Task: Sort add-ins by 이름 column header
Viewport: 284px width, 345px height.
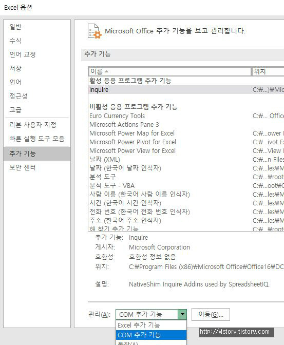Action: 170,71
